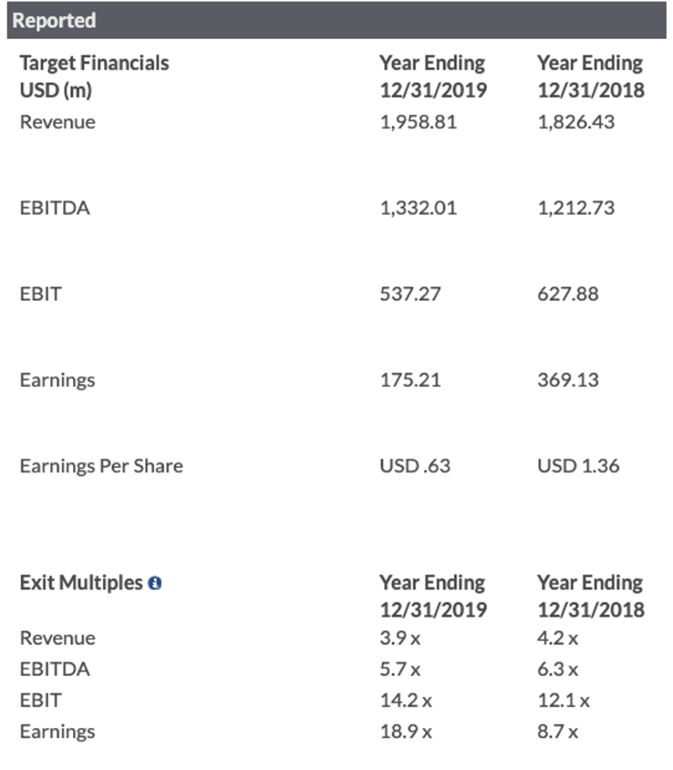Select the 8.7 x earnings exit multiple

click(557, 732)
